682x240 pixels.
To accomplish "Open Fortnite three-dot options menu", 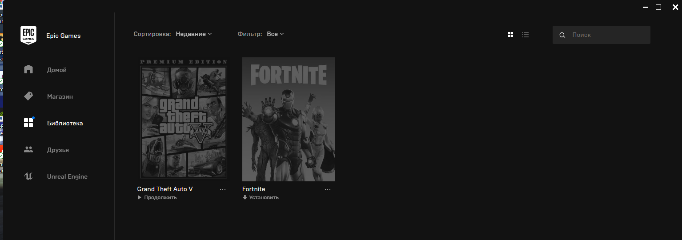I will pos(328,189).
